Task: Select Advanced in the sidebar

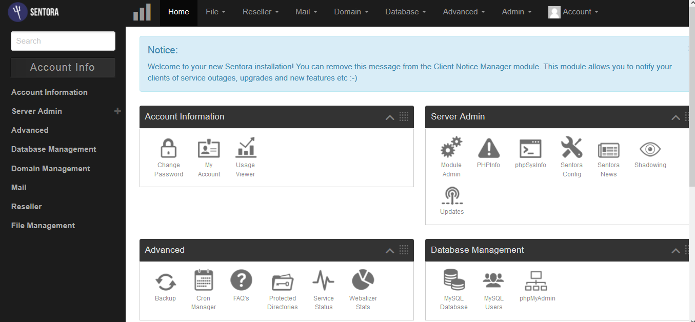Action: click(30, 130)
